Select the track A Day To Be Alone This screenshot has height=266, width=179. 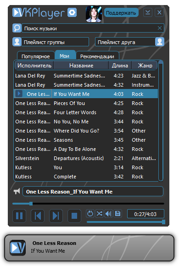(x=86, y=149)
